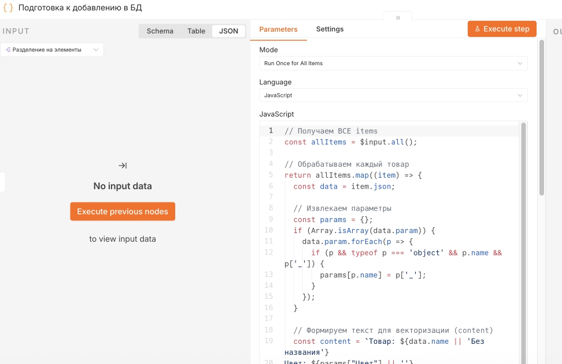
Task: Click the No input data message
Action: coord(123,186)
